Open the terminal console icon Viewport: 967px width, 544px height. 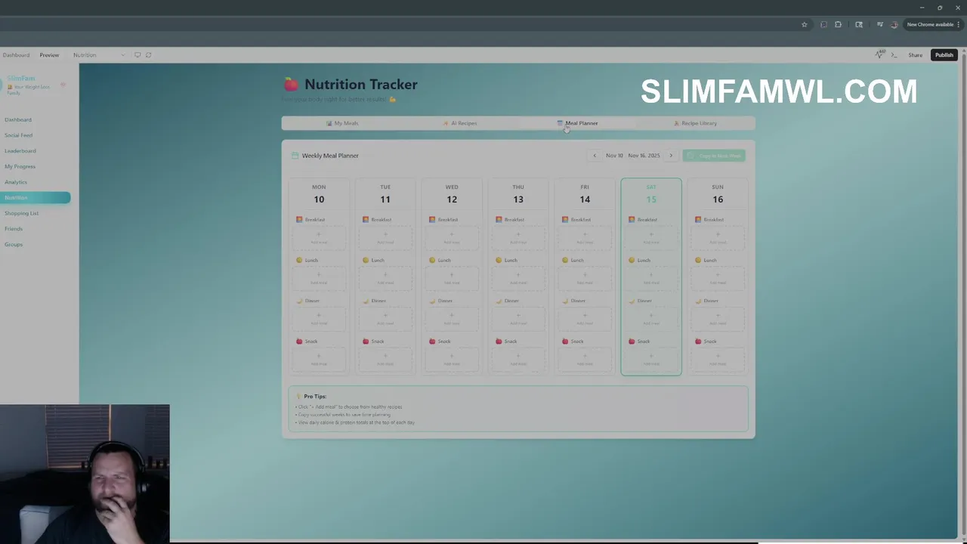[x=894, y=54]
